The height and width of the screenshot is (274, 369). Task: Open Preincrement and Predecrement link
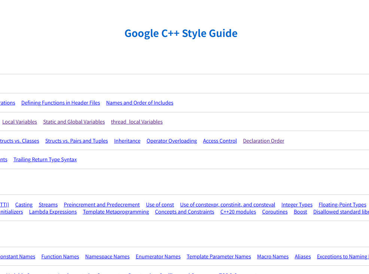(x=101, y=205)
